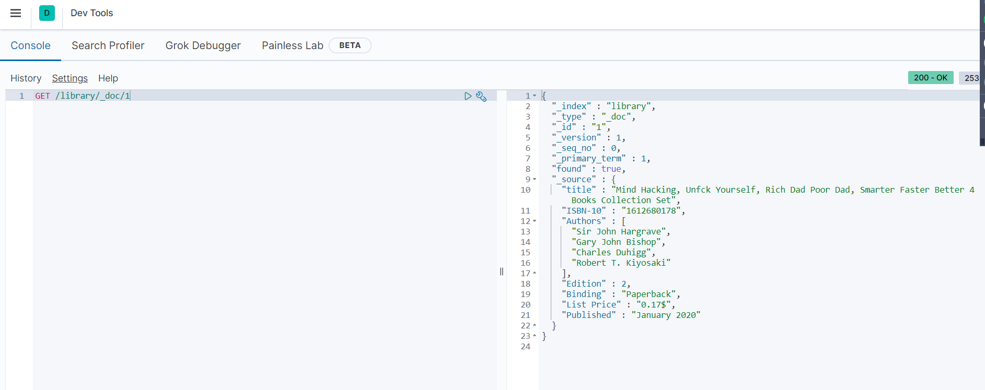Click the Dev Tools breadcrumb title
The image size is (985, 390).
pos(92,13)
